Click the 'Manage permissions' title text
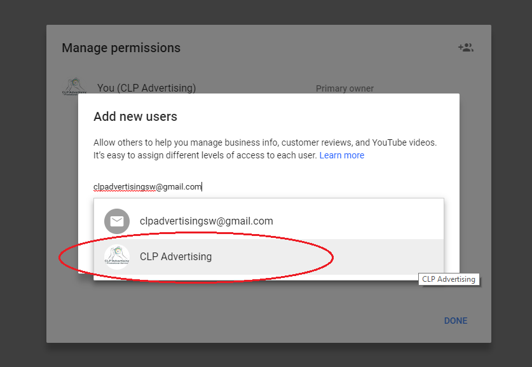Screen dimensions: 532x367 point(121,48)
